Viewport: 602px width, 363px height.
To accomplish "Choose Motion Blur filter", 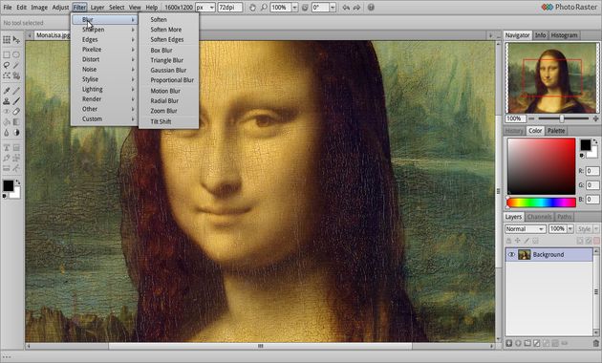I will (x=168, y=91).
